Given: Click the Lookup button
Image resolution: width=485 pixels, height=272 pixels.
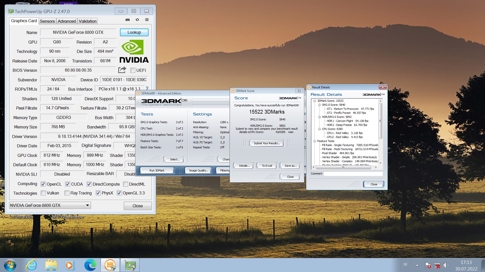Looking at the screenshot, I should (134, 32).
